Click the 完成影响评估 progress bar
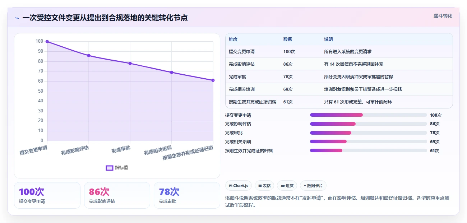The width and height of the screenshot is (467, 223). [368, 124]
